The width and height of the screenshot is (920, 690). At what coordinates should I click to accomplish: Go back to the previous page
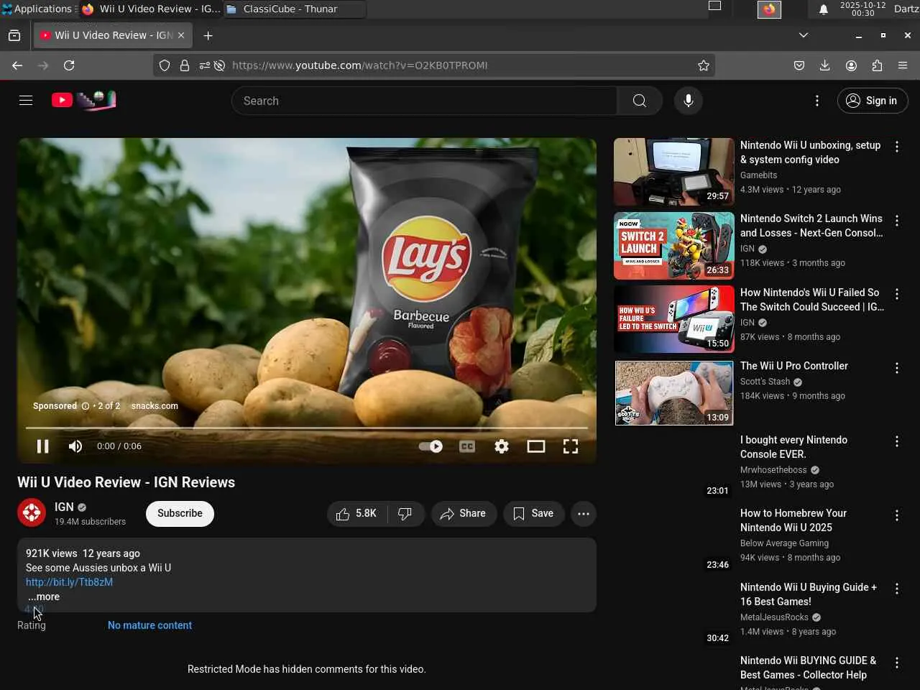point(17,65)
